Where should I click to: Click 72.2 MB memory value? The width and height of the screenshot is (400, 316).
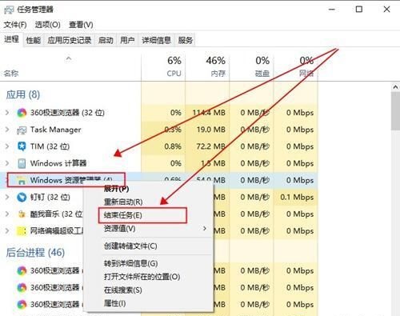point(211,146)
